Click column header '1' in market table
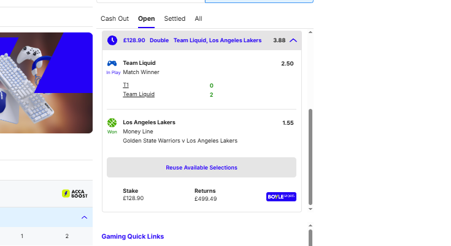 [x=22, y=236]
